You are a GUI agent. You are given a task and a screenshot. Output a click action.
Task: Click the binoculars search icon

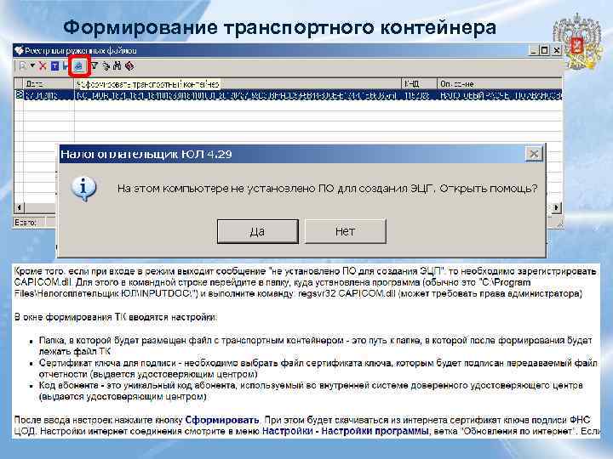coord(117,66)
